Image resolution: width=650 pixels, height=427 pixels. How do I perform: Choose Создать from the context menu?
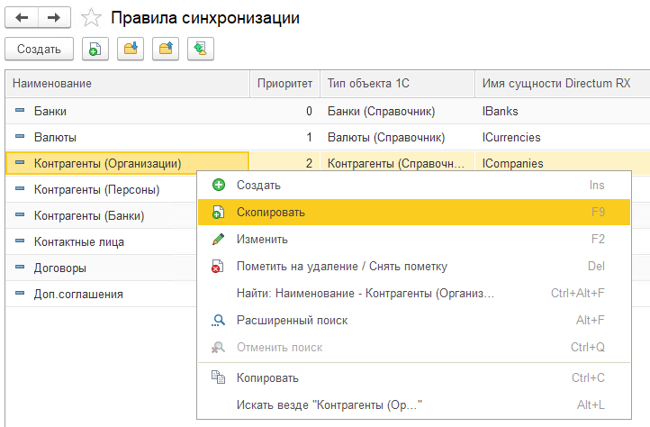[x=258, y=185]
